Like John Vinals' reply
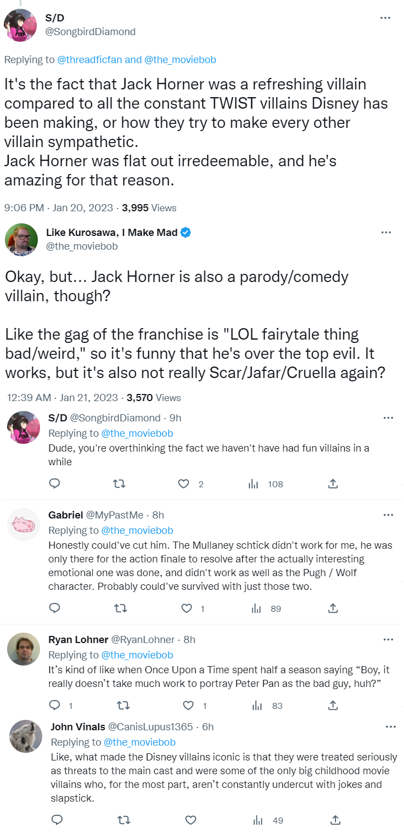The width and height of the screenshot is (404, 834). (190, 820)
